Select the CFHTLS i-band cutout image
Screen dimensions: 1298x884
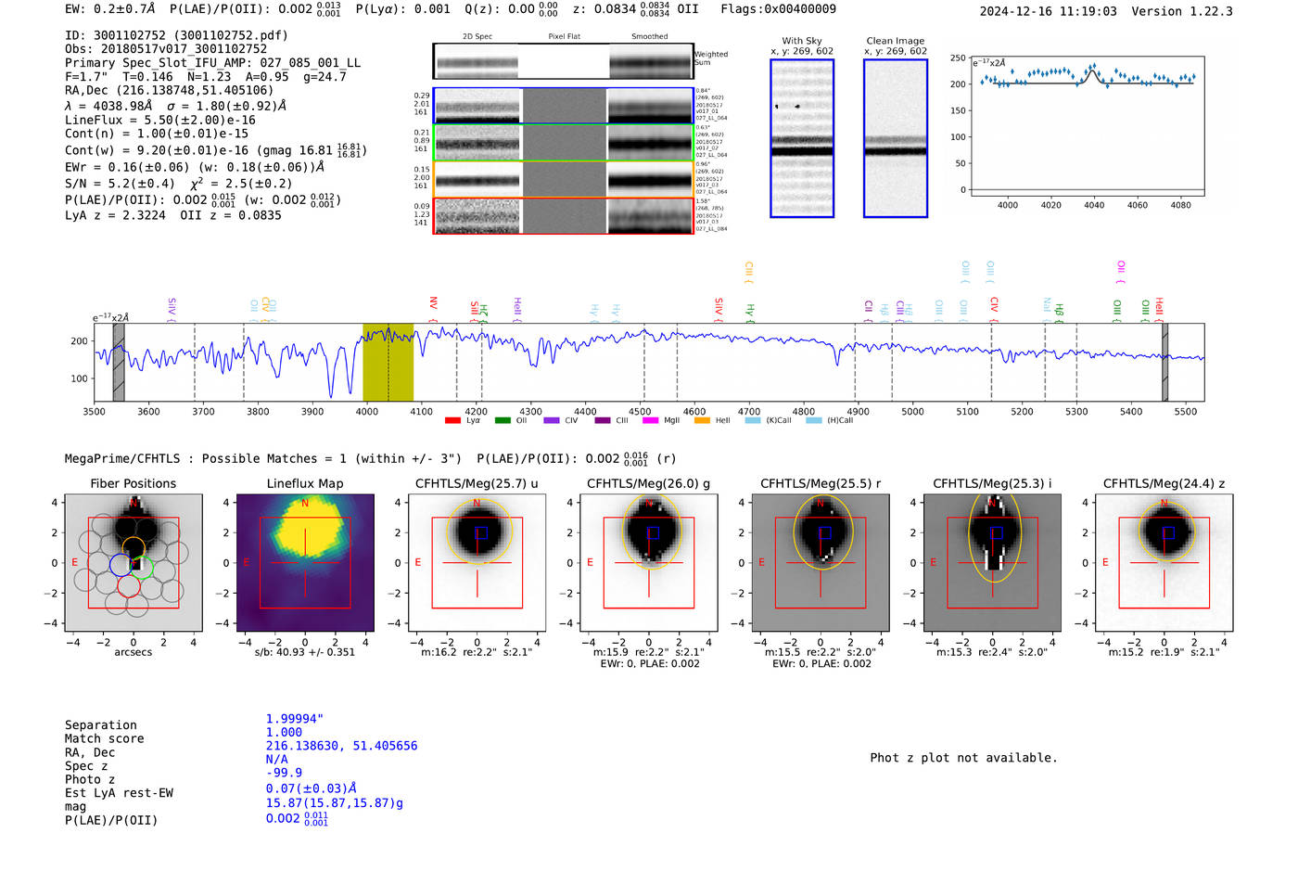(992, 562)
